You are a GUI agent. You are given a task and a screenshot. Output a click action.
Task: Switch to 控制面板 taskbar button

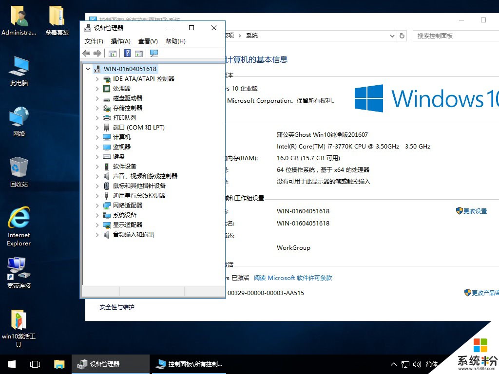(x=189, y=364)
